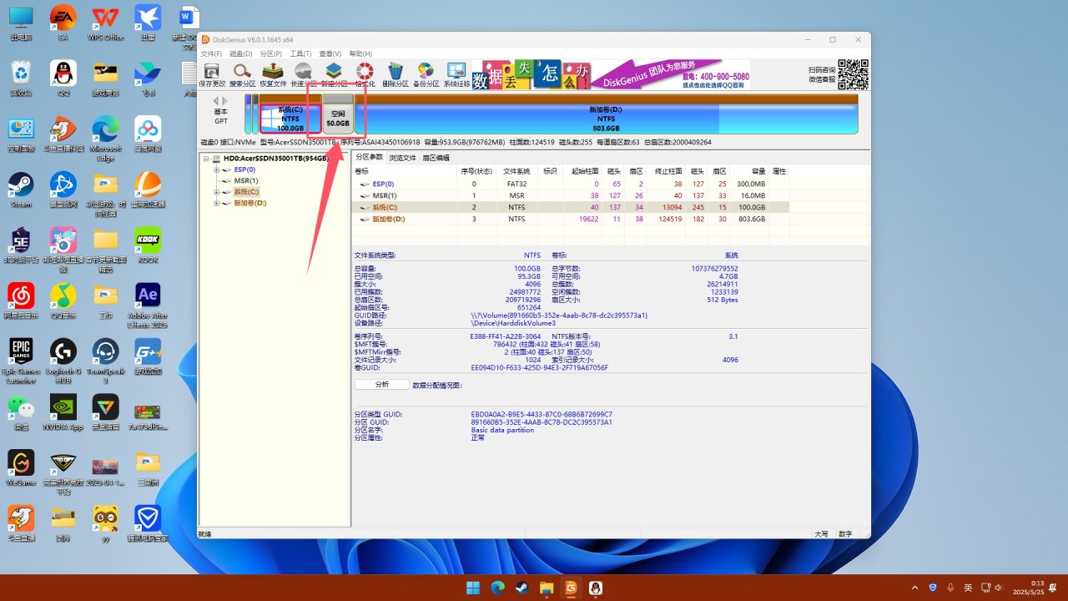Open Microsoft Edge from the taskbar

click(x=497, y=588)
